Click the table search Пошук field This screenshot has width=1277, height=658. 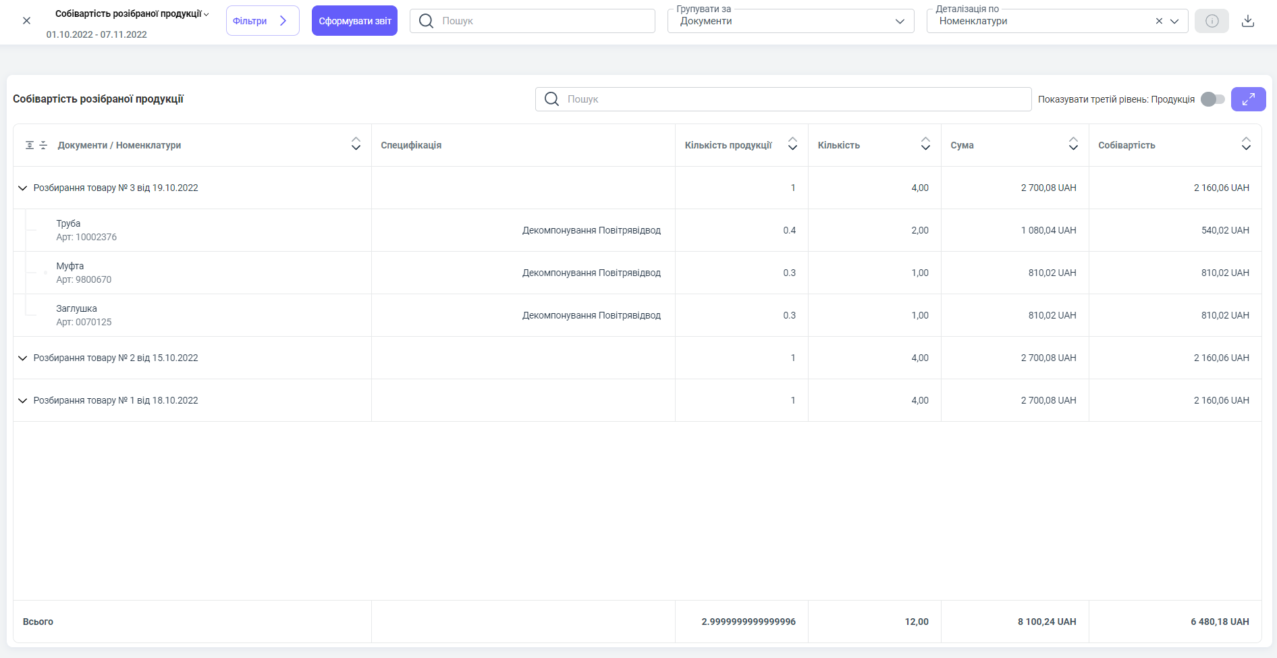coord(783,99)
